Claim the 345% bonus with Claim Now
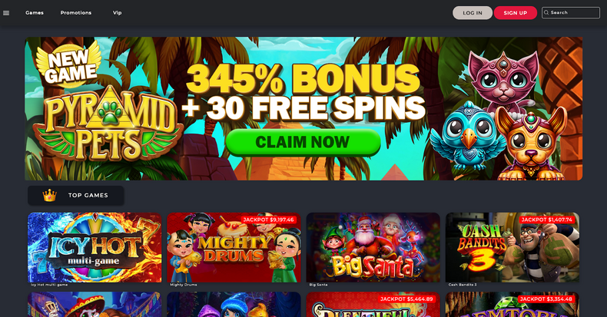The image size is (607, 317). click(303, 142)
